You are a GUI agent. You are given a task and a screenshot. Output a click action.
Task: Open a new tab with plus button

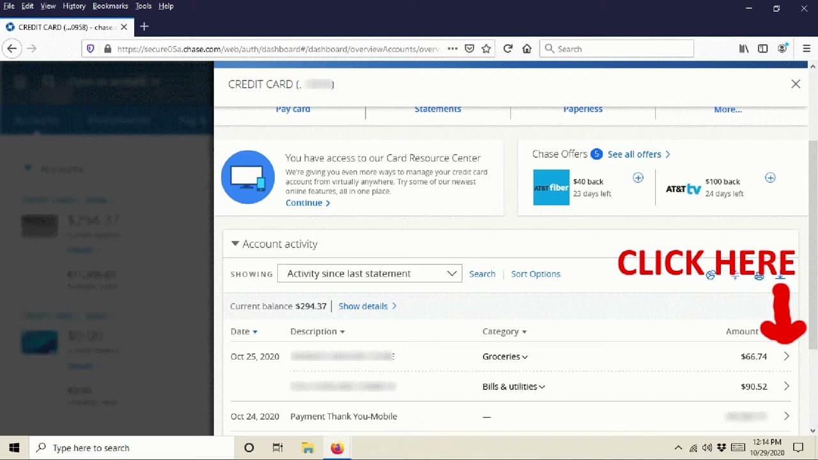click(x=144, y=27)
